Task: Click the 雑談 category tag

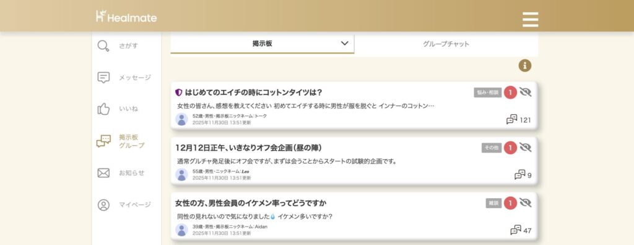Action: pos(493,203)
